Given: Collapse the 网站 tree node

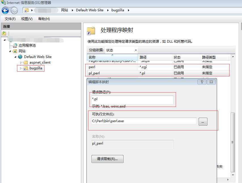Looking at the screenshot, I should (10, 51).
